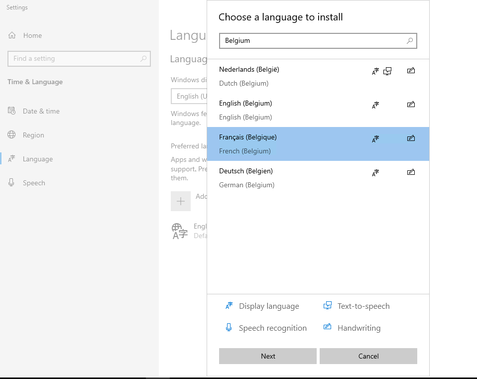Image resolution: width=477 pixels, height=379 pixels.
Task: Click the Next button
Action: pos(268,356)
